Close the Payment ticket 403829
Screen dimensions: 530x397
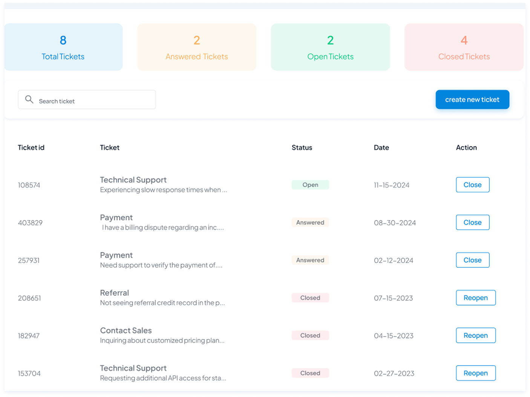coord(472,223)
